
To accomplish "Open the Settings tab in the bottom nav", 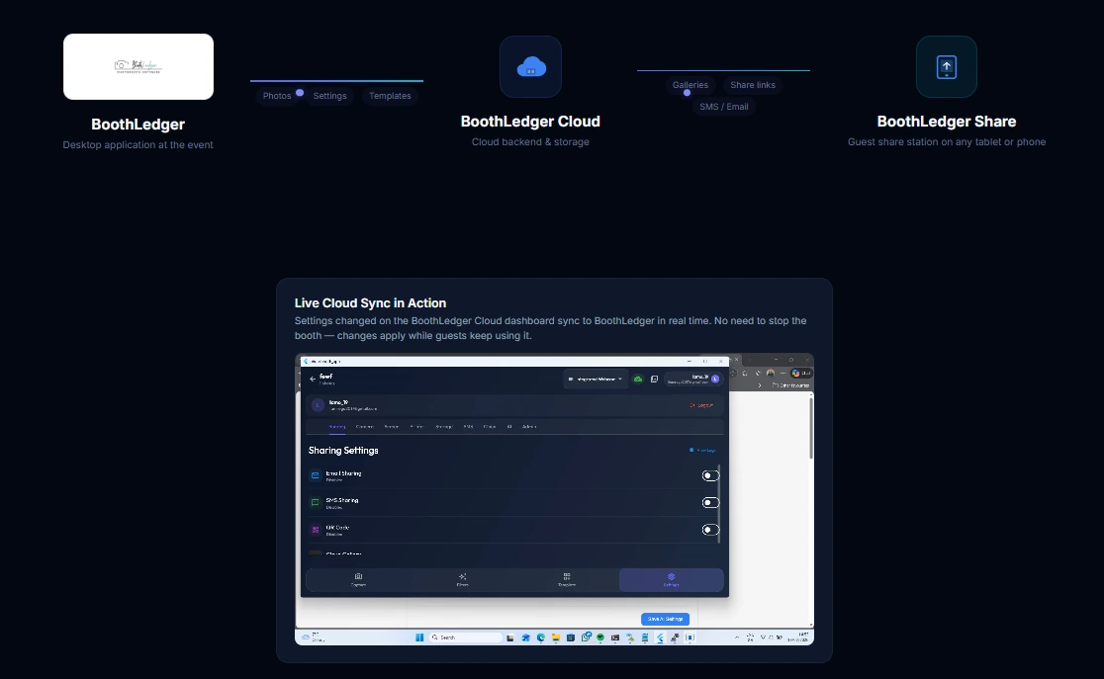I will (671, 580).
